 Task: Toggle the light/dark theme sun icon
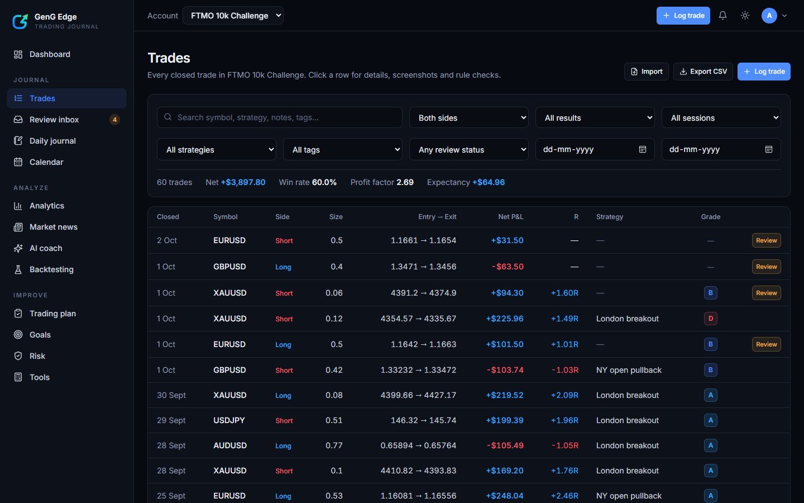[745, 16]
